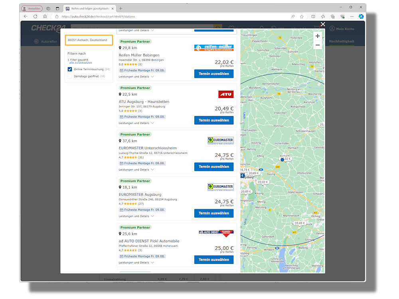Screen dimensions: 399x299
Task: Click the 86551 Aichach location input field
Action: [x=89, y=40]
